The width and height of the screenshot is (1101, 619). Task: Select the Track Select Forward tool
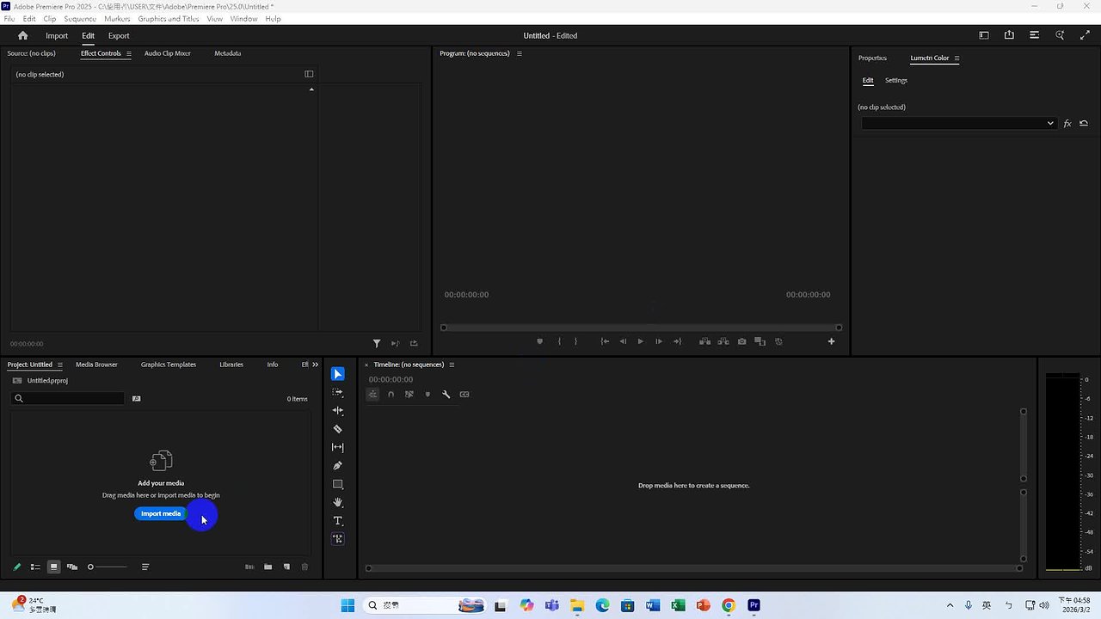click(x=337, y=392)
